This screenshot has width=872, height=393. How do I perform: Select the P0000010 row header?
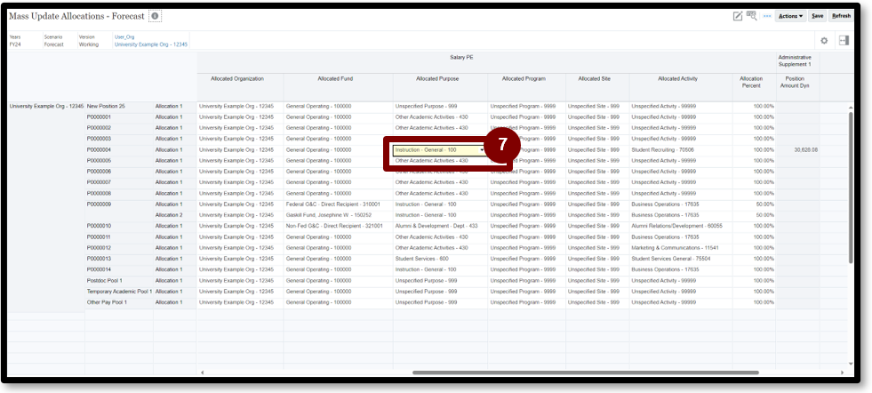[x=118, y=226]
